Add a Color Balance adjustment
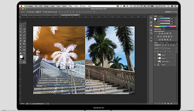The width and height of the screenshot is (194, 111). pos(161,37)
